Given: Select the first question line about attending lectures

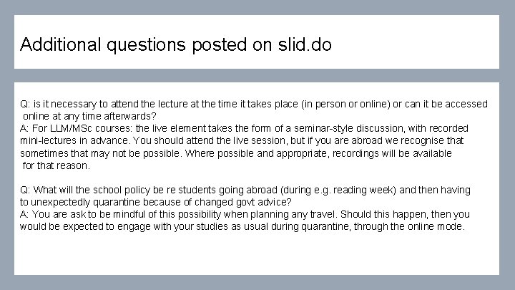Looking at the screenshot, I should click(254, 104).
